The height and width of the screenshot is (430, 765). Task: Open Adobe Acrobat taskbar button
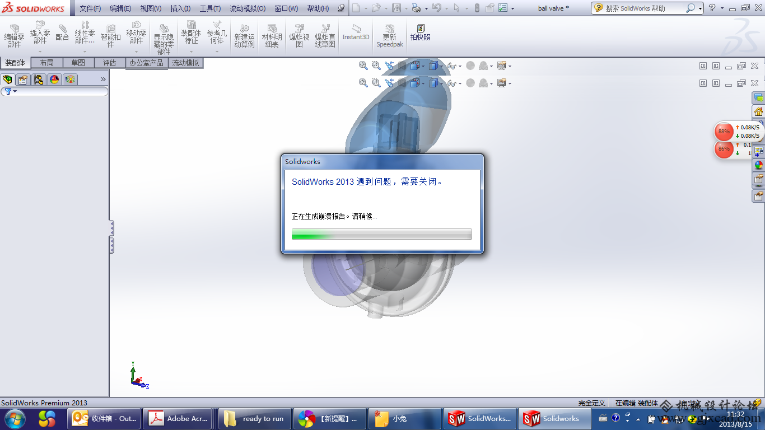180,418
